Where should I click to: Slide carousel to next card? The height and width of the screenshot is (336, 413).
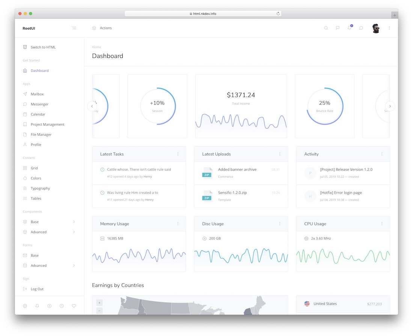point(390,106)
